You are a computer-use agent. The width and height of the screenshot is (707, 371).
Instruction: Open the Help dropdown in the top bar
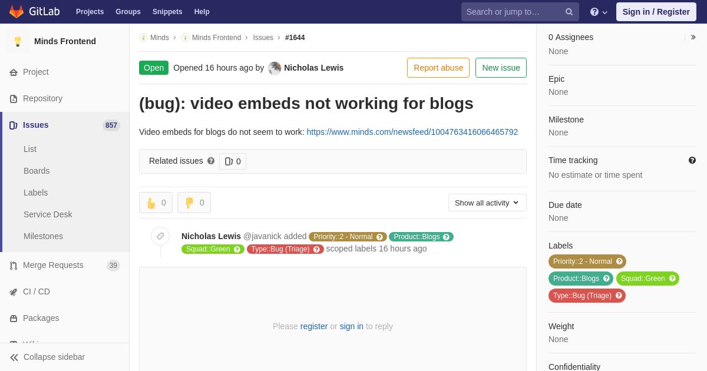tap(599, 12)
